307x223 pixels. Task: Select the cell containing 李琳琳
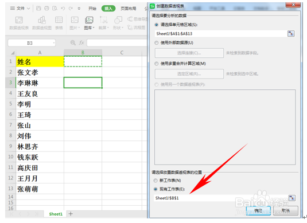pyautogui.click(x=40, y=83)
